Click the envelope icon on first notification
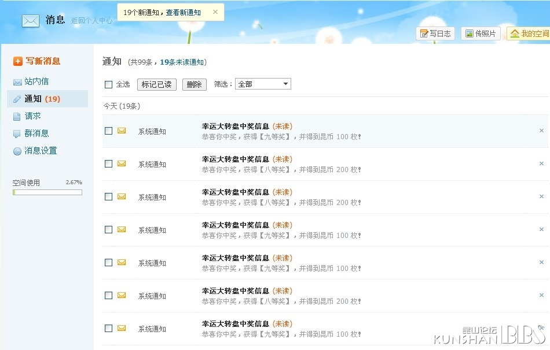This screenshot has width=550, height=350. pyautogui.click(x=122, y=131)
